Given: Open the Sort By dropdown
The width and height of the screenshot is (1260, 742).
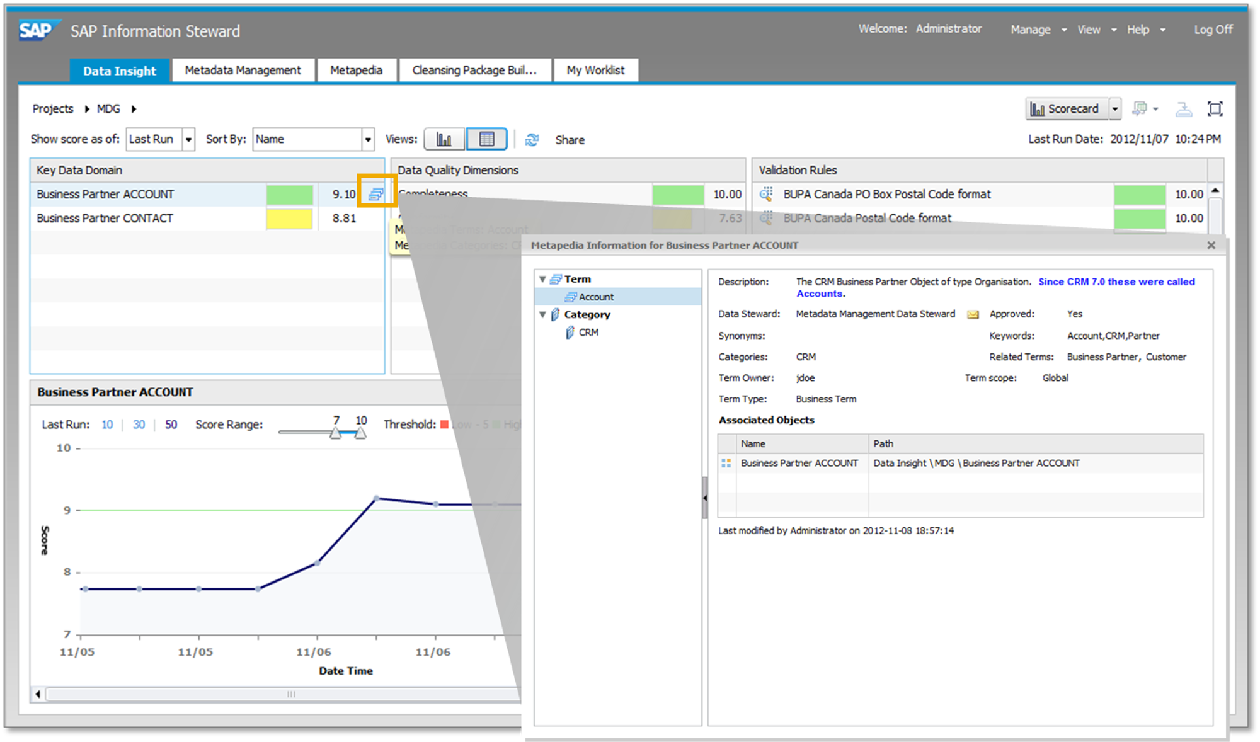Looking at the screenshot, I should [x=368, y=139].
